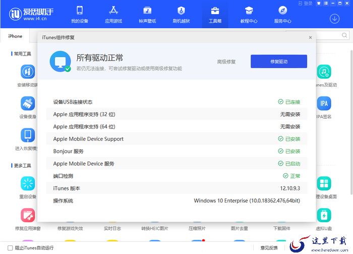The height and width of the screenshot is (254, 353).
Task: Click the 已启动 status text
Action: coord(292,164)
